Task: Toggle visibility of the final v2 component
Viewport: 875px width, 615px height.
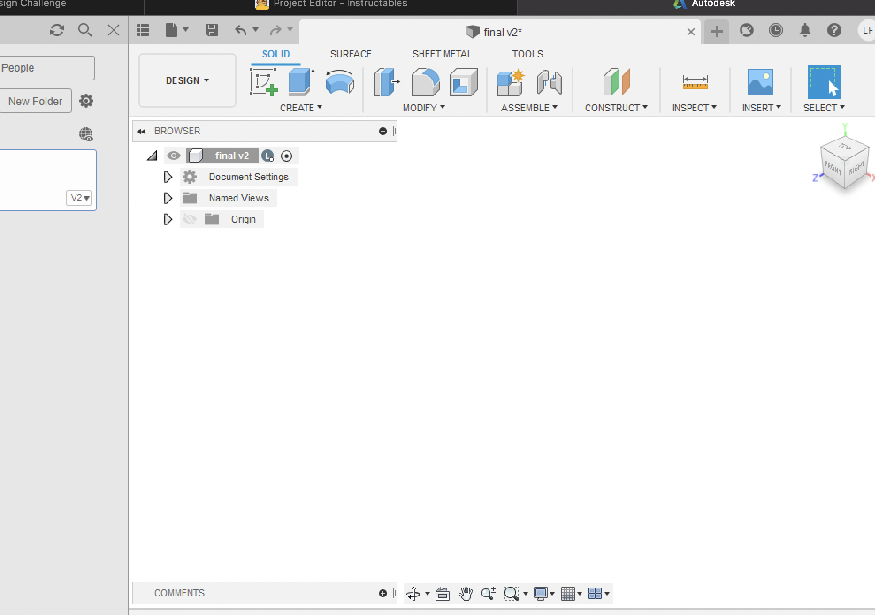Action: pos(173,156)
